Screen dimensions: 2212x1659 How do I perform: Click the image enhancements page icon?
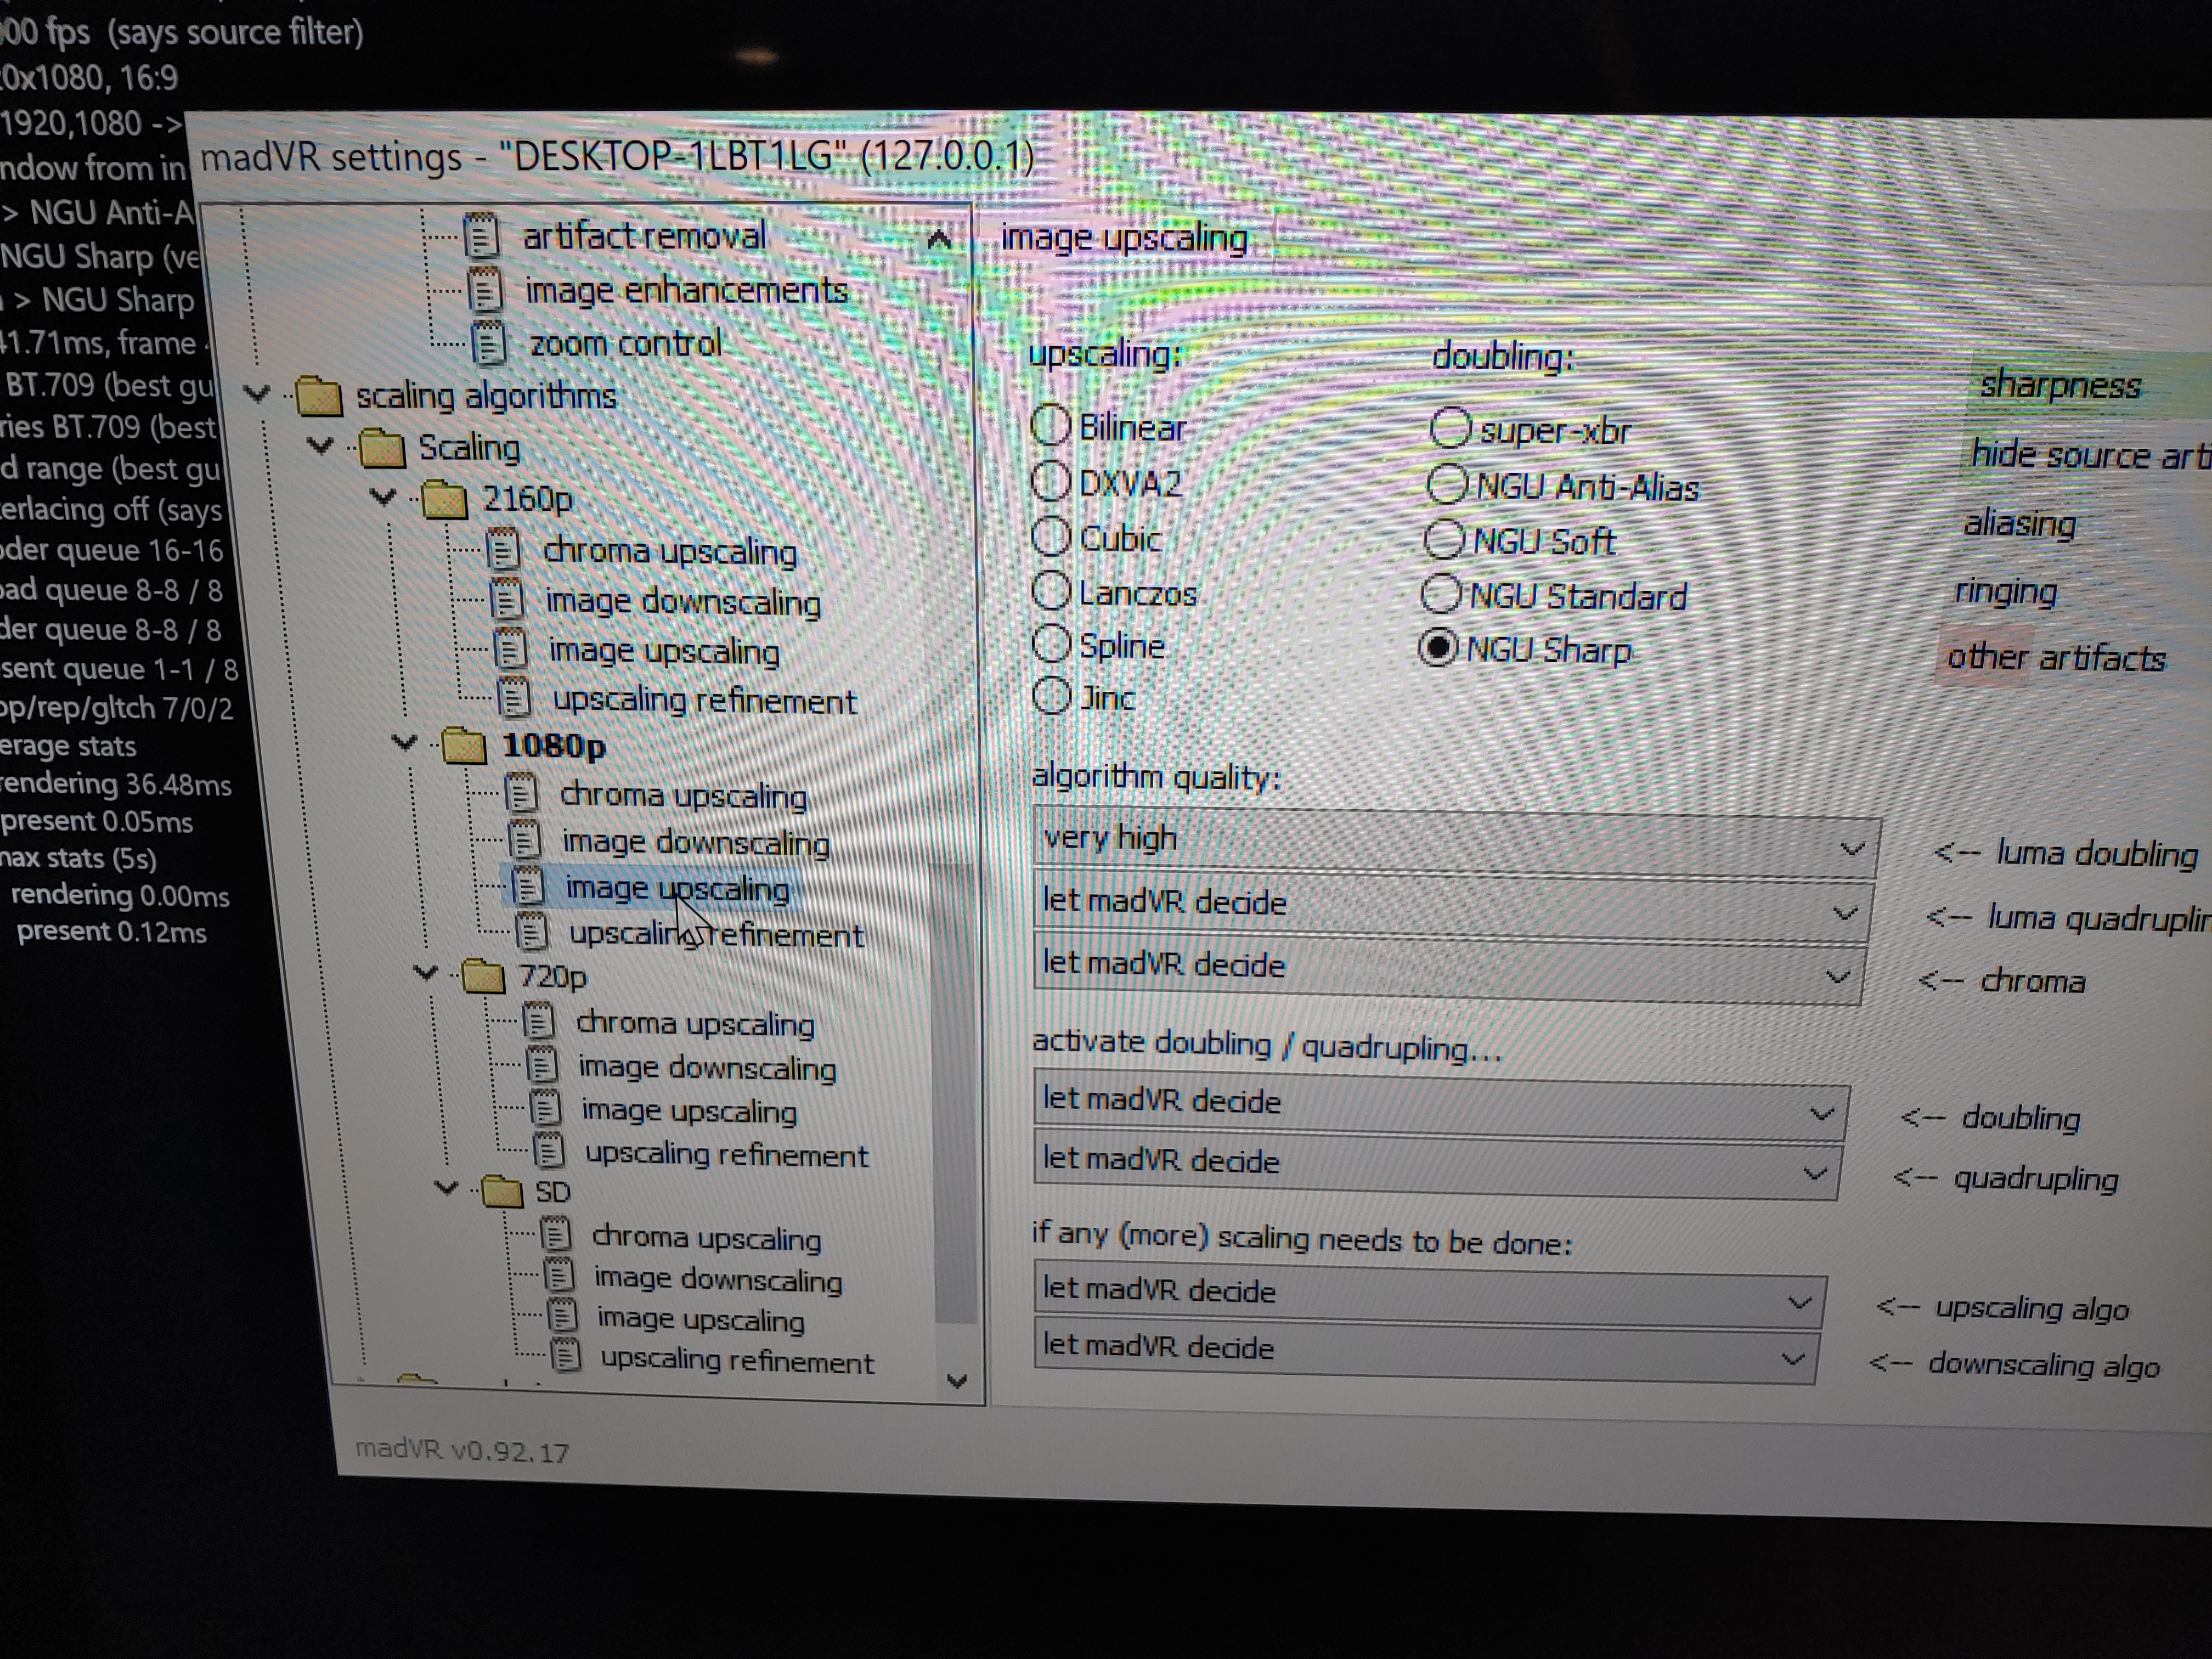point(485,290)
